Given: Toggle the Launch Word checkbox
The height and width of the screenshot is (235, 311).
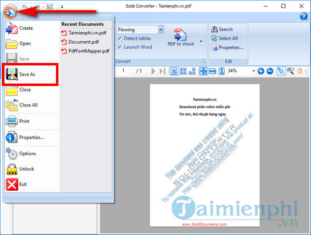Looking at the screenshot, I should tap(119, 47).
